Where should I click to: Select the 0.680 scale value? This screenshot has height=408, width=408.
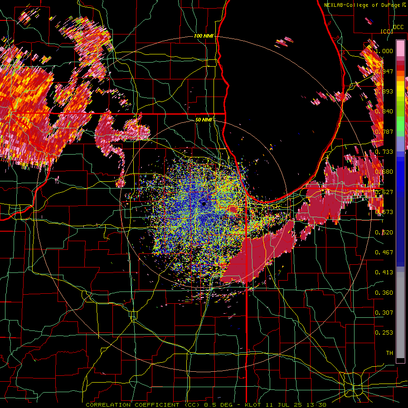[384, 172]
